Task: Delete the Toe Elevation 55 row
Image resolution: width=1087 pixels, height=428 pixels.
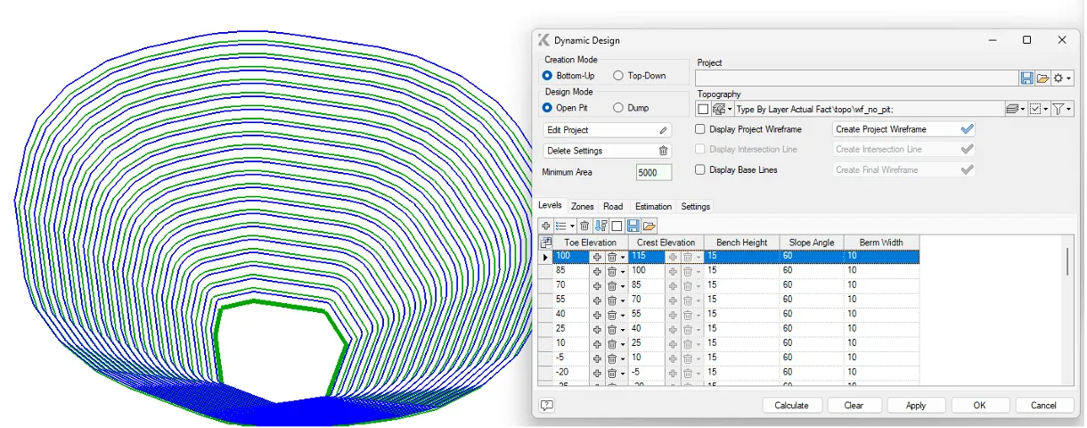Action: pos(612,300)
